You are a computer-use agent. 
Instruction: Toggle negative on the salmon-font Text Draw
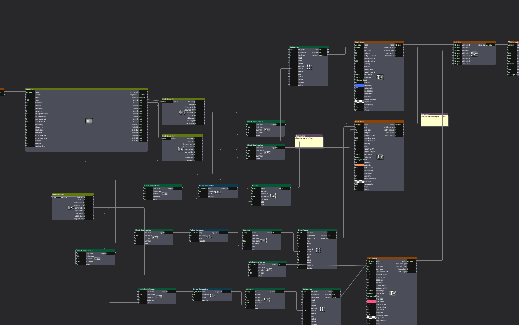[x=359, y=176]
